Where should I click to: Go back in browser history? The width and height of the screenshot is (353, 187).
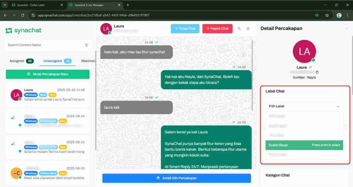(x=6, y=15)
